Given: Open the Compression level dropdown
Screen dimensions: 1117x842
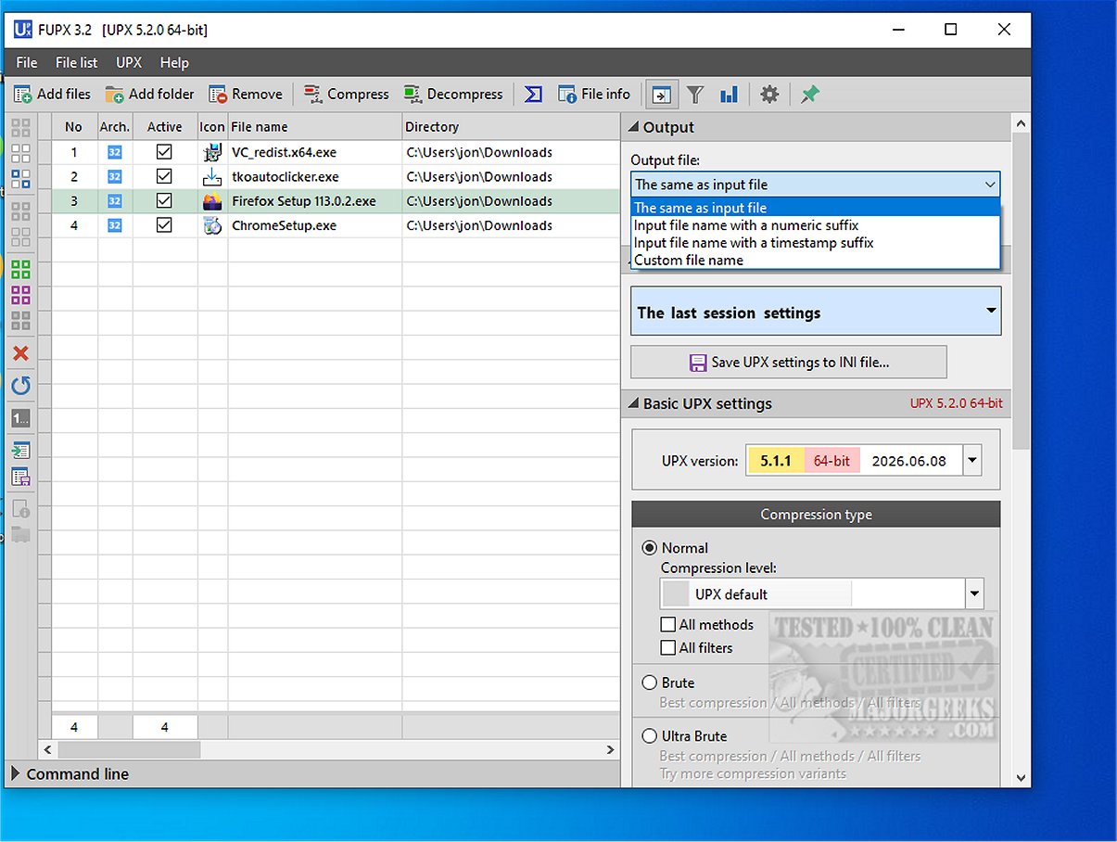Looking at the screenshot, I should (x=973, y=593).
